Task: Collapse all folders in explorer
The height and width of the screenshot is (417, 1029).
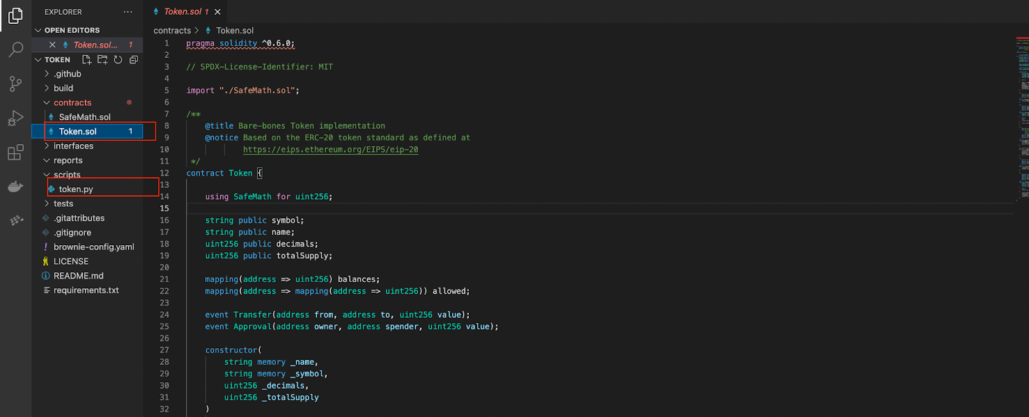Action: 134,60
